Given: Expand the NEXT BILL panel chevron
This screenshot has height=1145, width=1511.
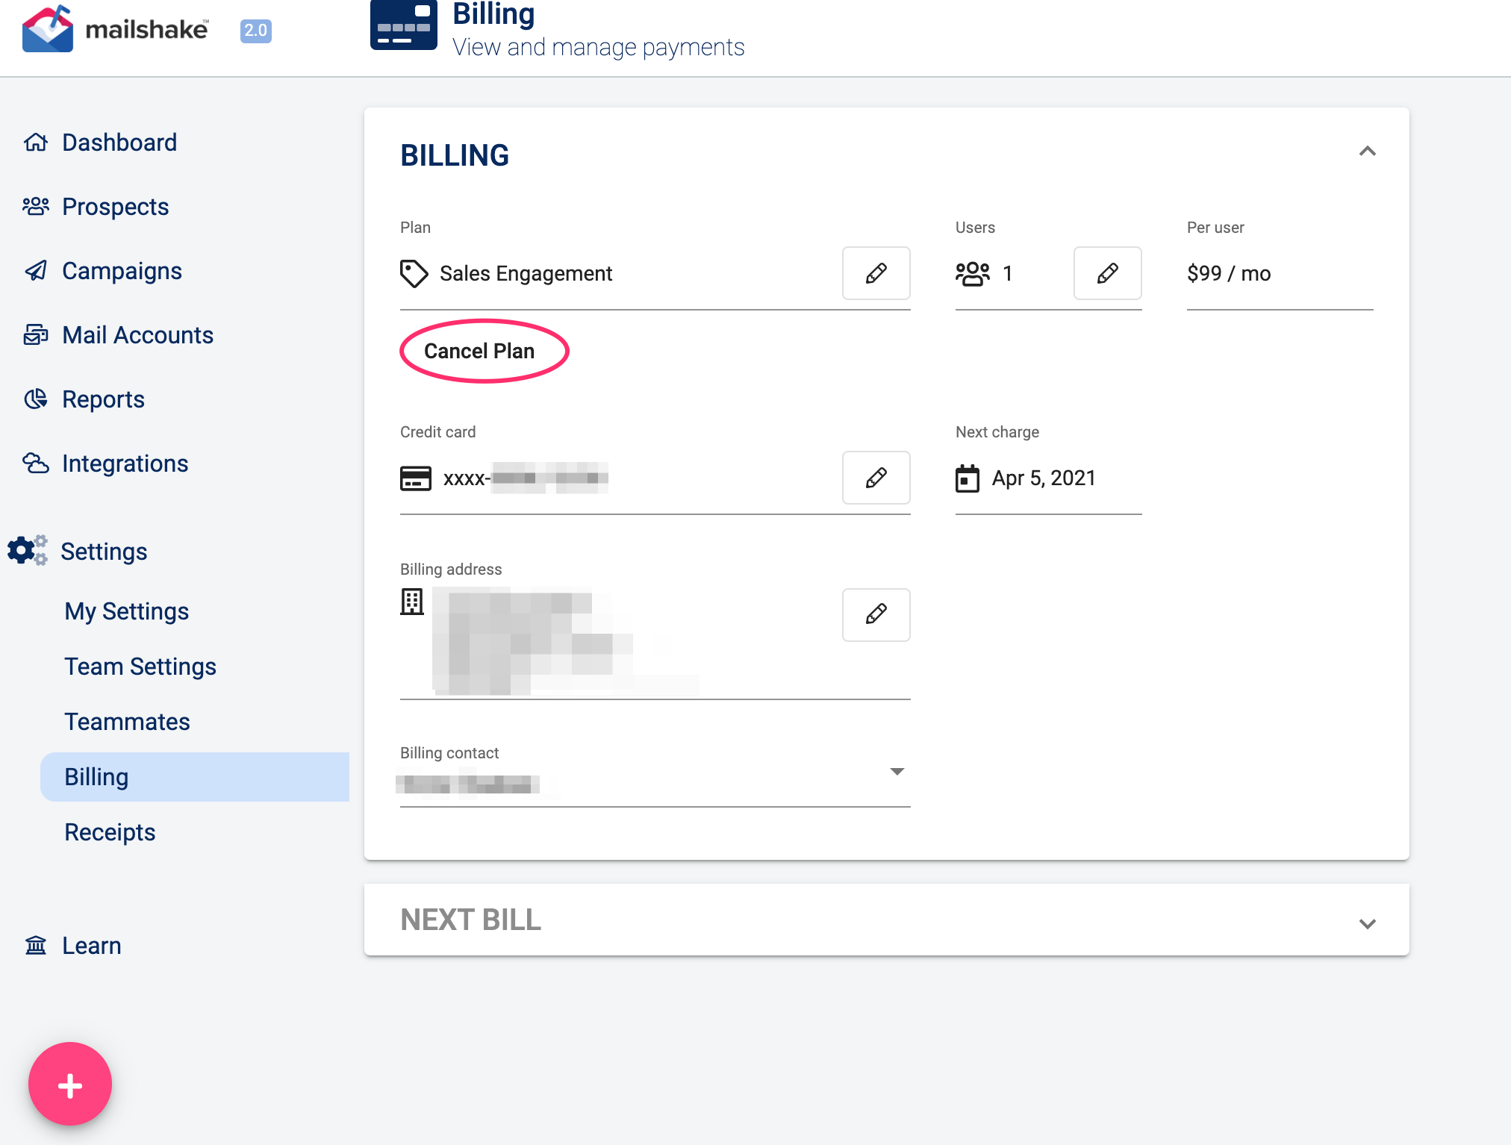Looking at the screenshot, I should (1368, 923).
